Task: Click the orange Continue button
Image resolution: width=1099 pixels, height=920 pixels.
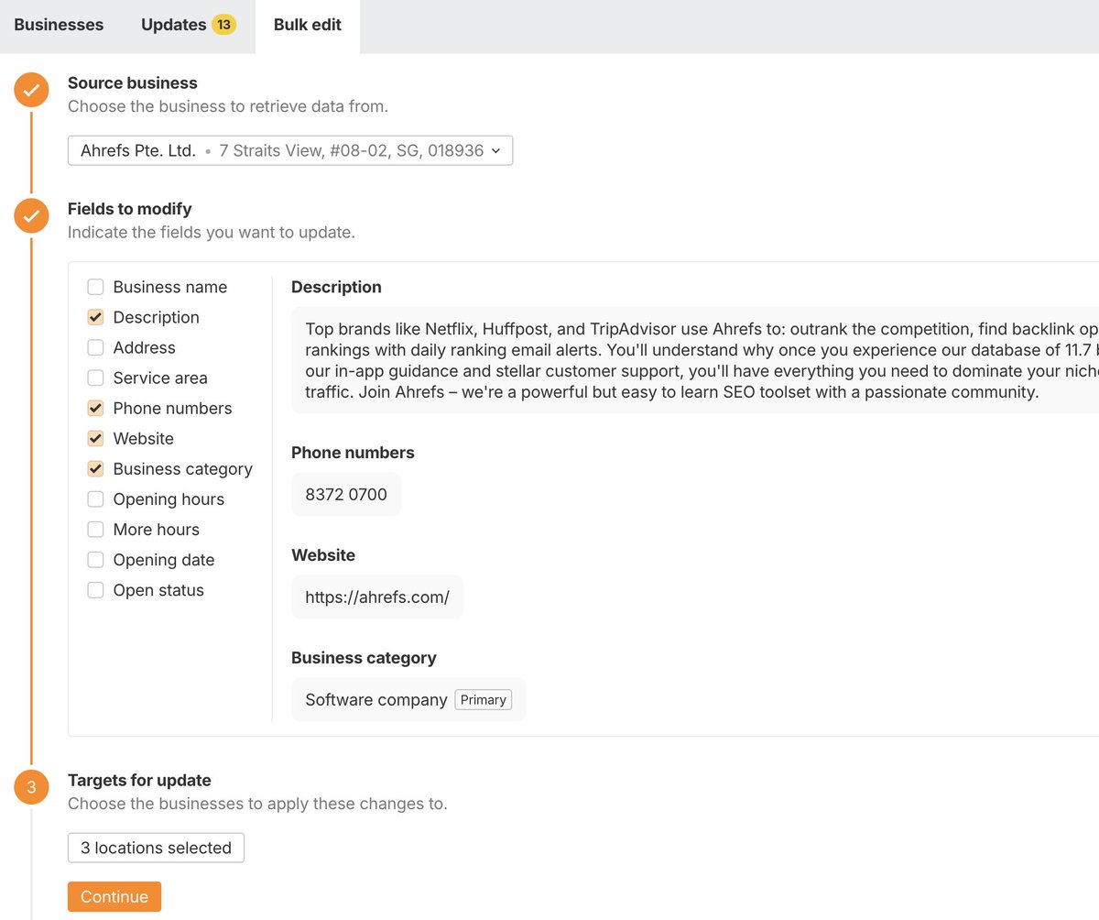Action: tap(114, 896)
